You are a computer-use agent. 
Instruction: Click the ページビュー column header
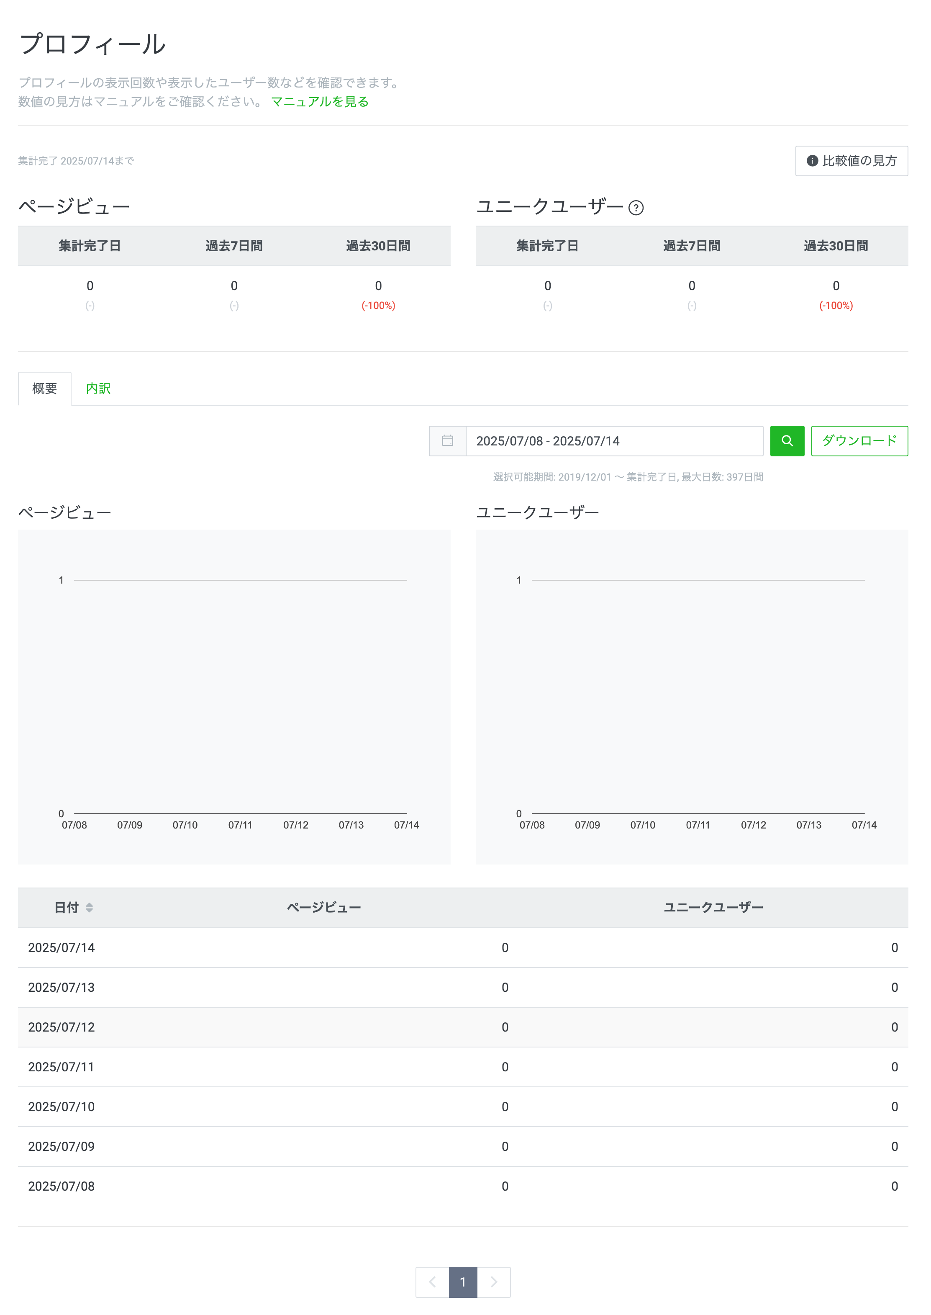point(324,907)
